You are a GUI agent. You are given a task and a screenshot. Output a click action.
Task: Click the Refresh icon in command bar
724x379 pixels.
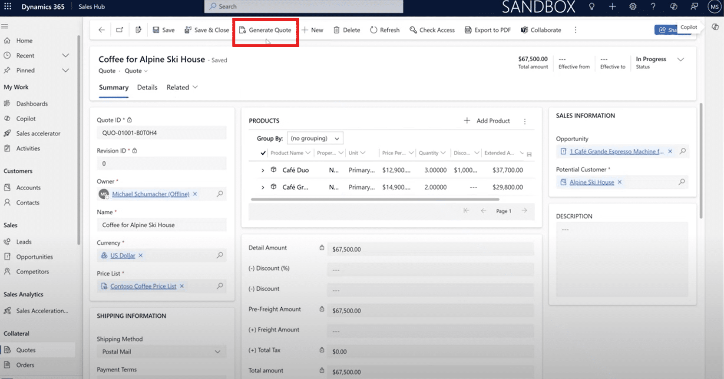click(374, 30)
